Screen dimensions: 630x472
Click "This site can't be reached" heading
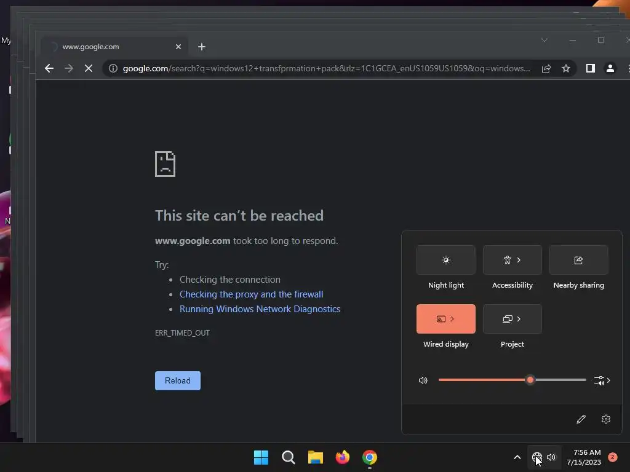tap(239, 216)
